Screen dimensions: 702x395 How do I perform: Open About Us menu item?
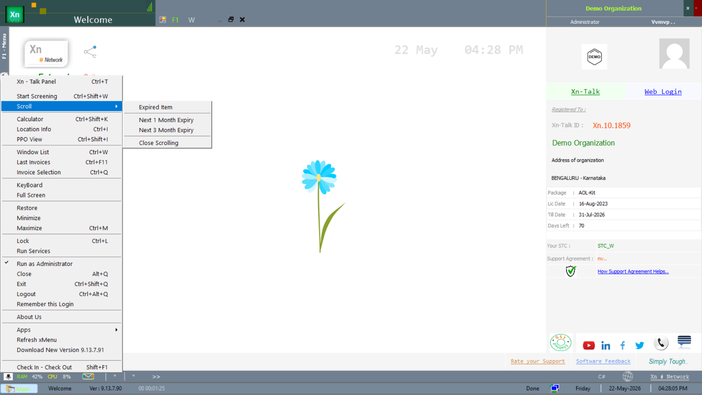tap(61, 317)
